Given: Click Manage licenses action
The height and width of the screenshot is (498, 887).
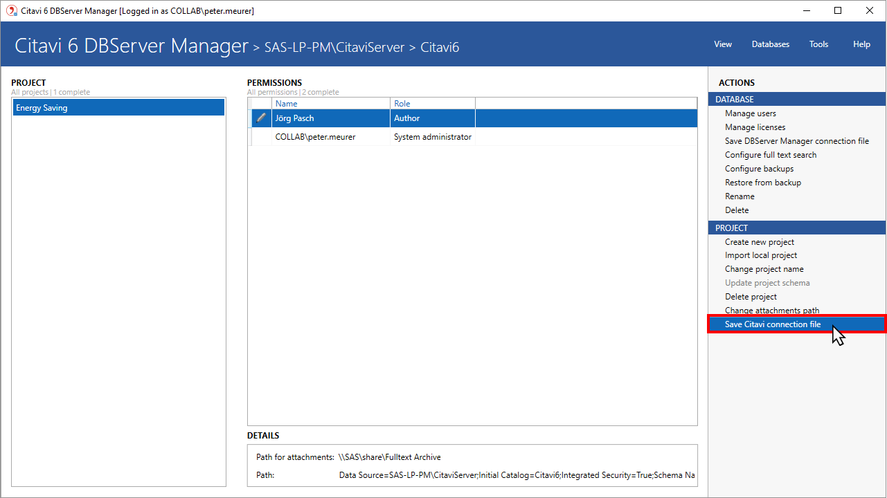Looking at the screenshot, I should 755,127.
